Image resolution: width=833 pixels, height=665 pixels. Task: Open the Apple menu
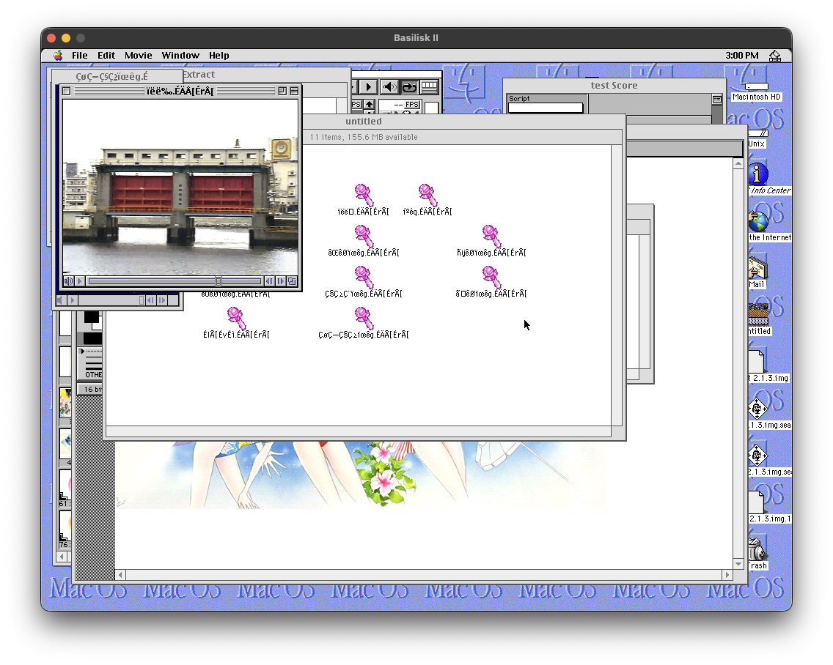[58, 56]
